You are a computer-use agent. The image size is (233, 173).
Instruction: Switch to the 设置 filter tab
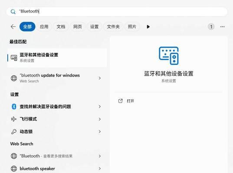(x=94, y=27)
